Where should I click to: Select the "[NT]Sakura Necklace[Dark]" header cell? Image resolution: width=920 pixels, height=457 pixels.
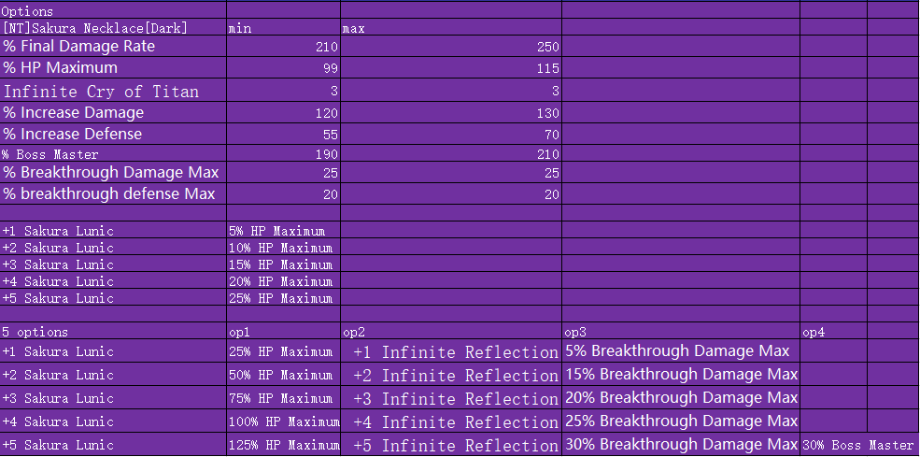point(95,28)
